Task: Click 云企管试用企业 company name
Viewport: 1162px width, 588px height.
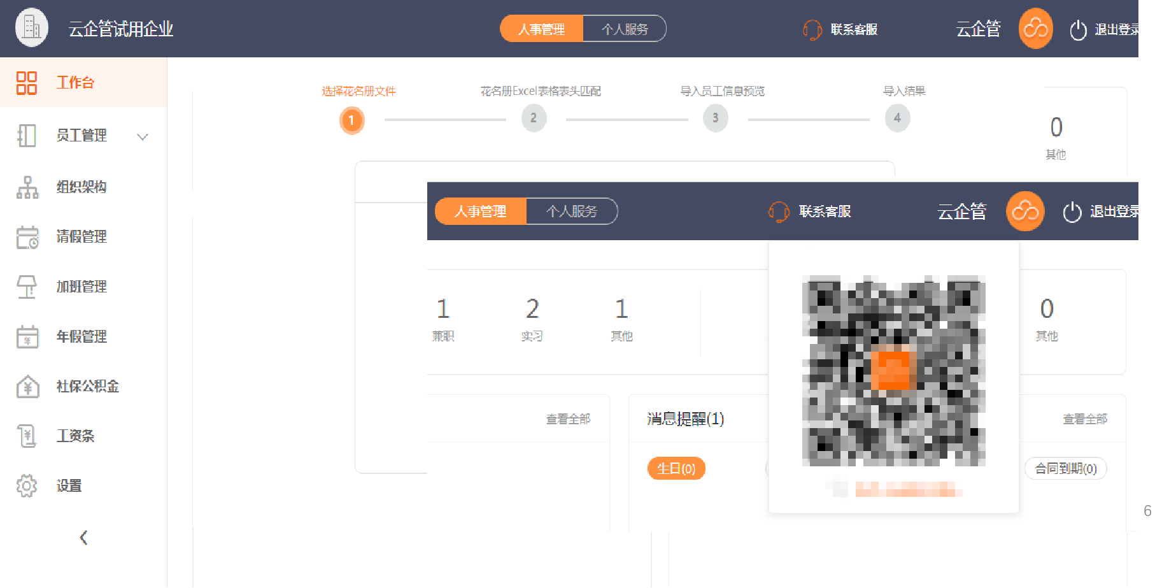Action: pyautogui.click(x=121, y=29)
